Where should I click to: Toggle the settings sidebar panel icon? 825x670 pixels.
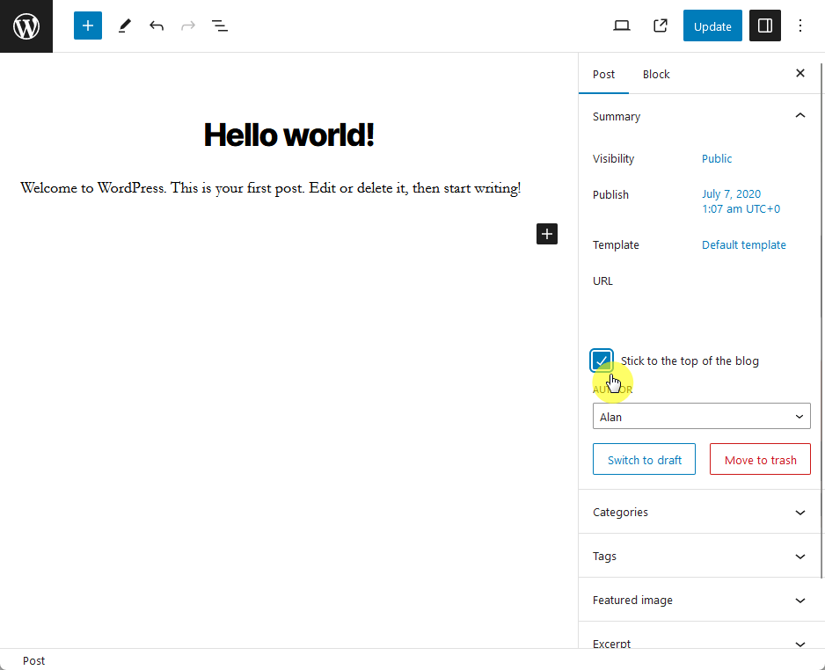click(764, 25)
